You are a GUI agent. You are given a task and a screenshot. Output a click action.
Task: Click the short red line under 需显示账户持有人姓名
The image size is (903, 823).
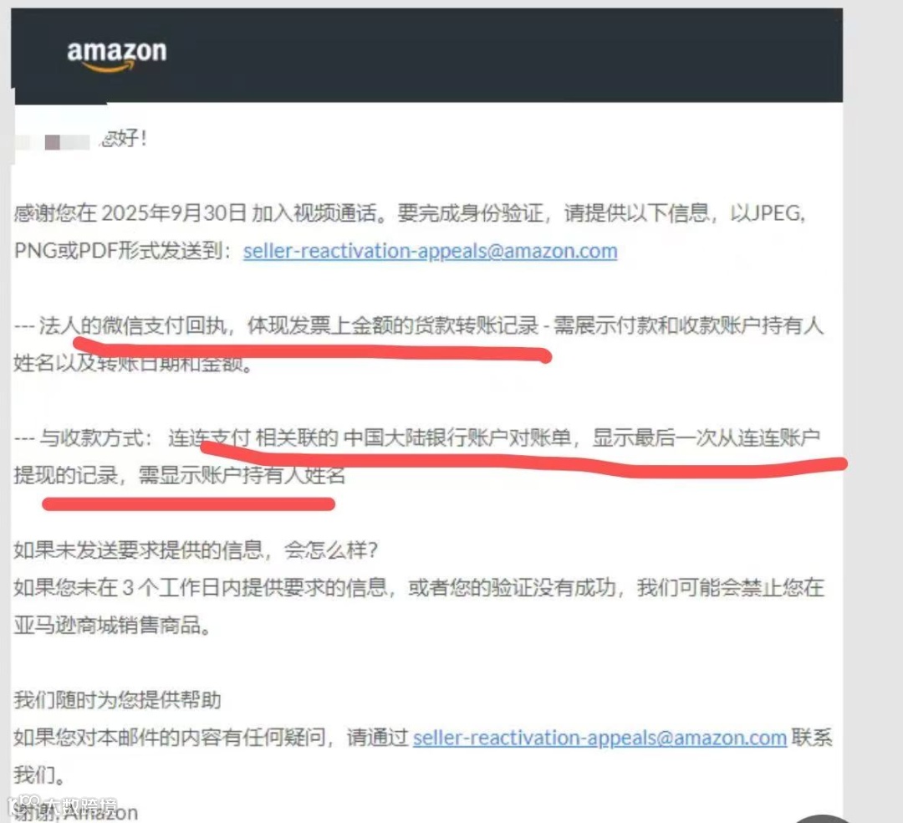click(x=188, y=504)
